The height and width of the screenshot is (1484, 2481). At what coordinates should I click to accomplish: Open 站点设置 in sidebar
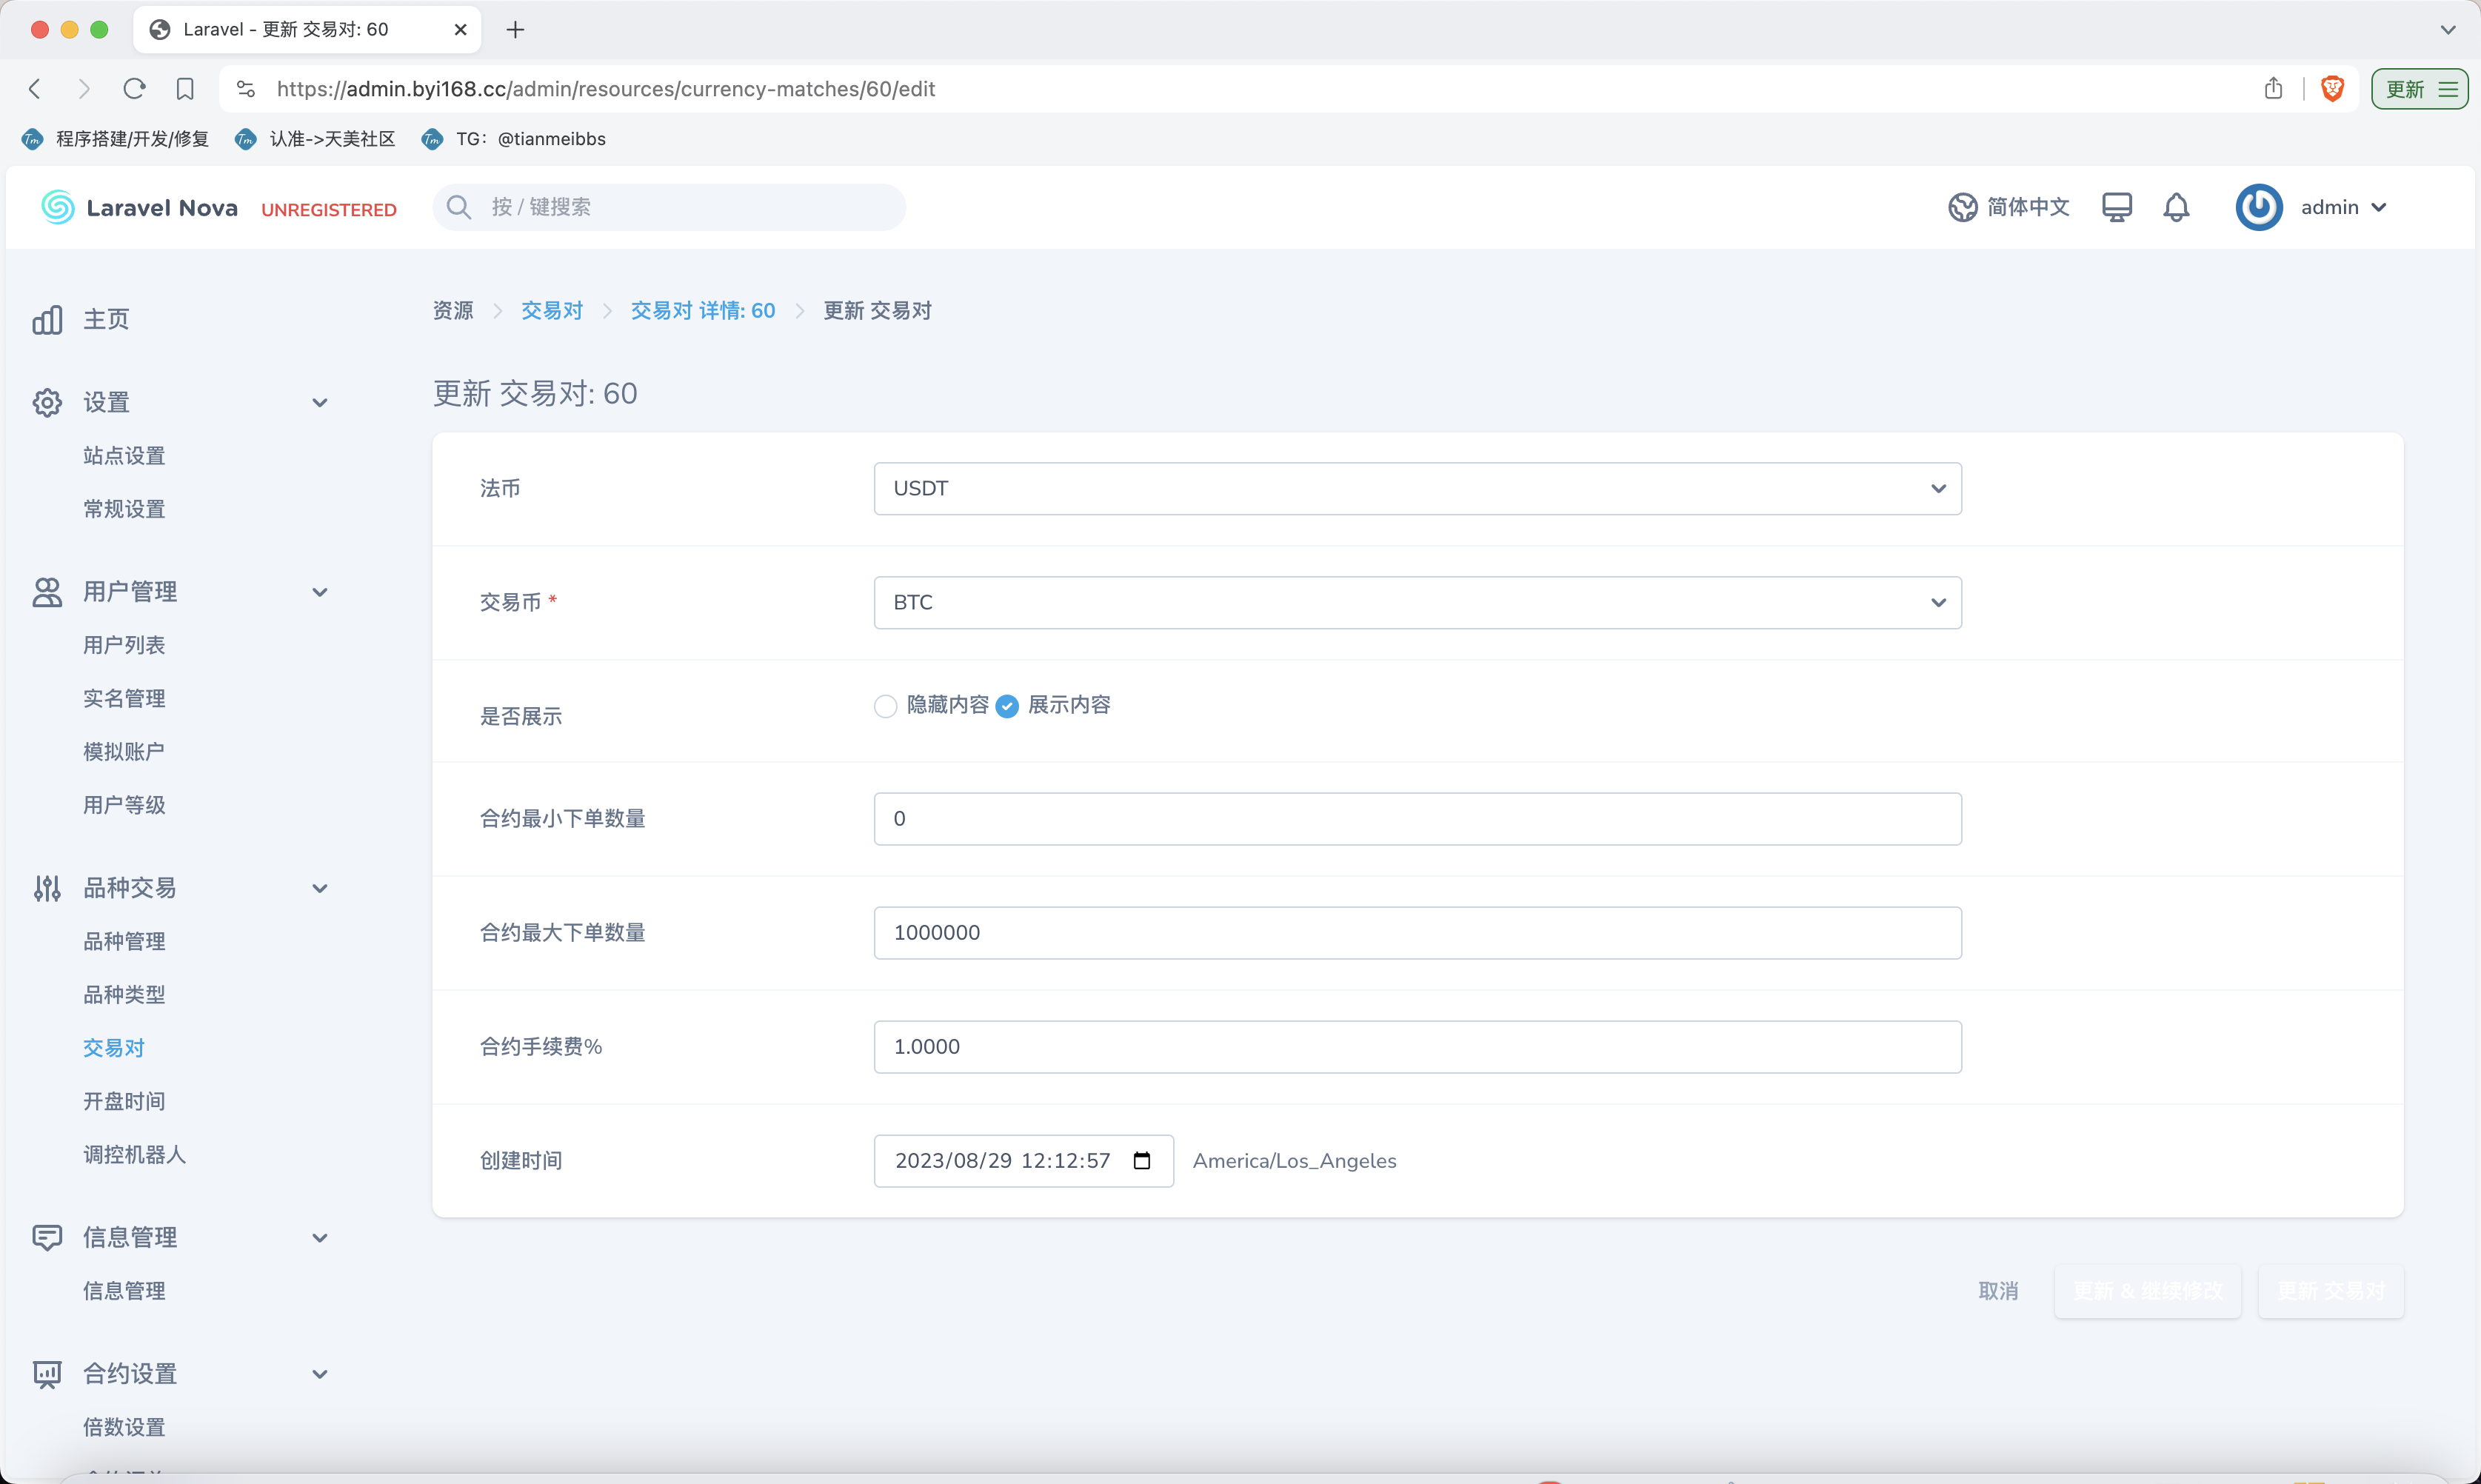pos(124,456)
